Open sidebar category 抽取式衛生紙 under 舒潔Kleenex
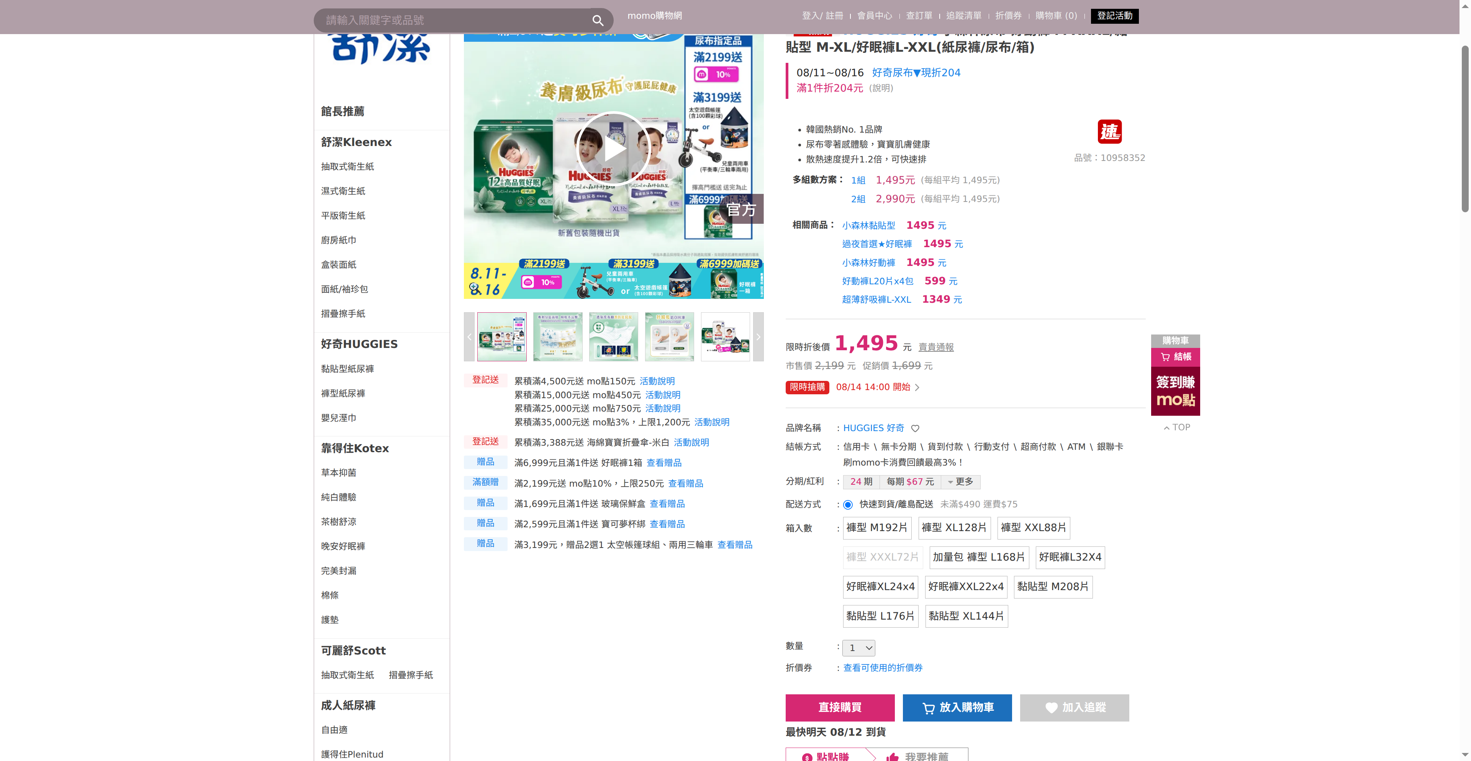This screenshot has width=1471, height=761. click(347, 167)
